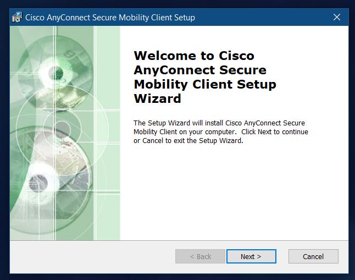The image size is (355, 280).
Task: Open the installer icon menu in title bar
Action: pos(17,17)
